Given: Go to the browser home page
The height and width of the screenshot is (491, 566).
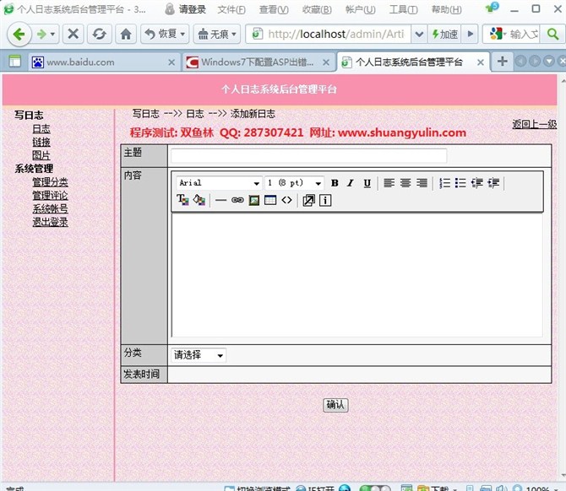Looking at the screenshot, I should [126, 35].
